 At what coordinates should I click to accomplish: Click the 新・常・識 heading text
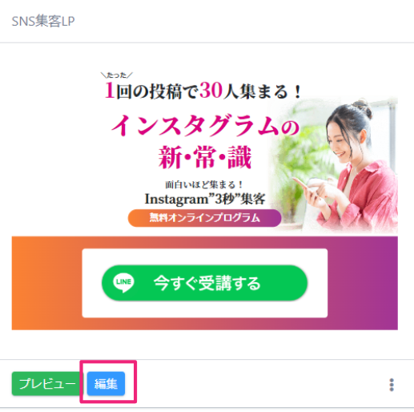click(205, 157)
